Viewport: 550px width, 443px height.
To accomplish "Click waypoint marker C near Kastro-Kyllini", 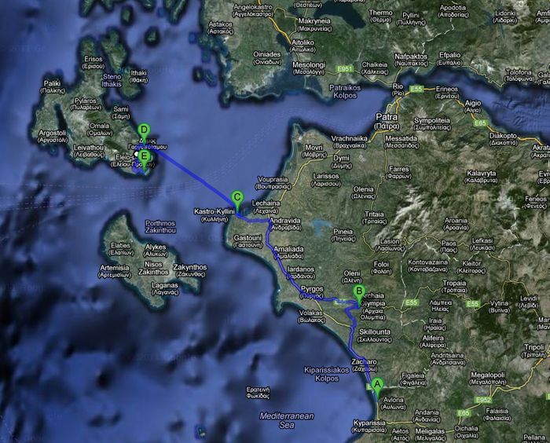I will (x=237, y=197).
